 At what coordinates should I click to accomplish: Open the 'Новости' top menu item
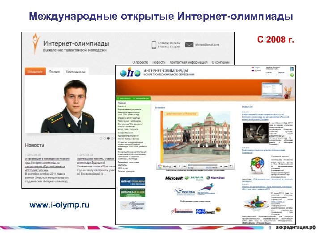(159, 62)
